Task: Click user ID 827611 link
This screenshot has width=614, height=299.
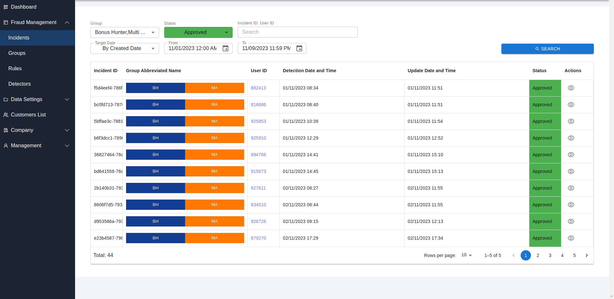Action: [258, 188]
